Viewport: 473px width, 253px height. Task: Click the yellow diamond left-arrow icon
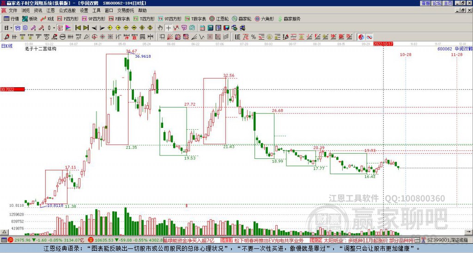110,28
